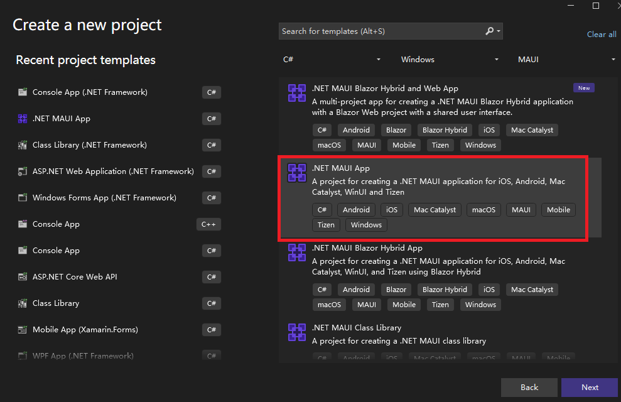Click the .NET MAUI Blazor Hybrid and Web App icon
621x402 pixels.
point(296,93)
